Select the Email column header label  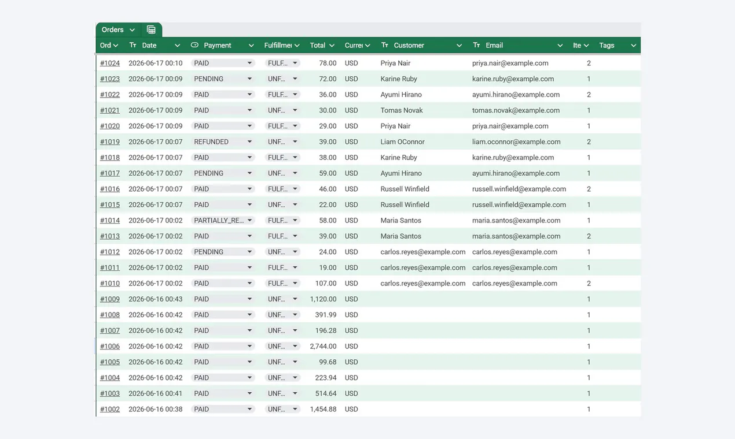click(x=494, y=46)
